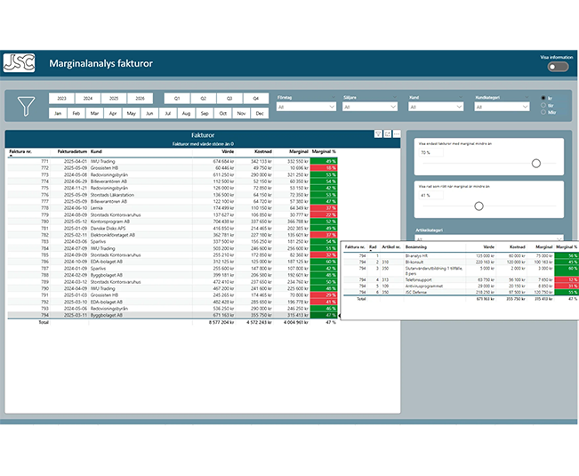Select invoice row 772 Grossisten HB

pos(173,168)
